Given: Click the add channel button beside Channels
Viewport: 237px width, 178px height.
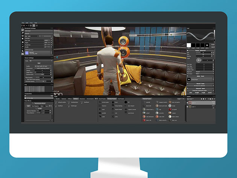Looking at the screenshot, I should point(51,38).
